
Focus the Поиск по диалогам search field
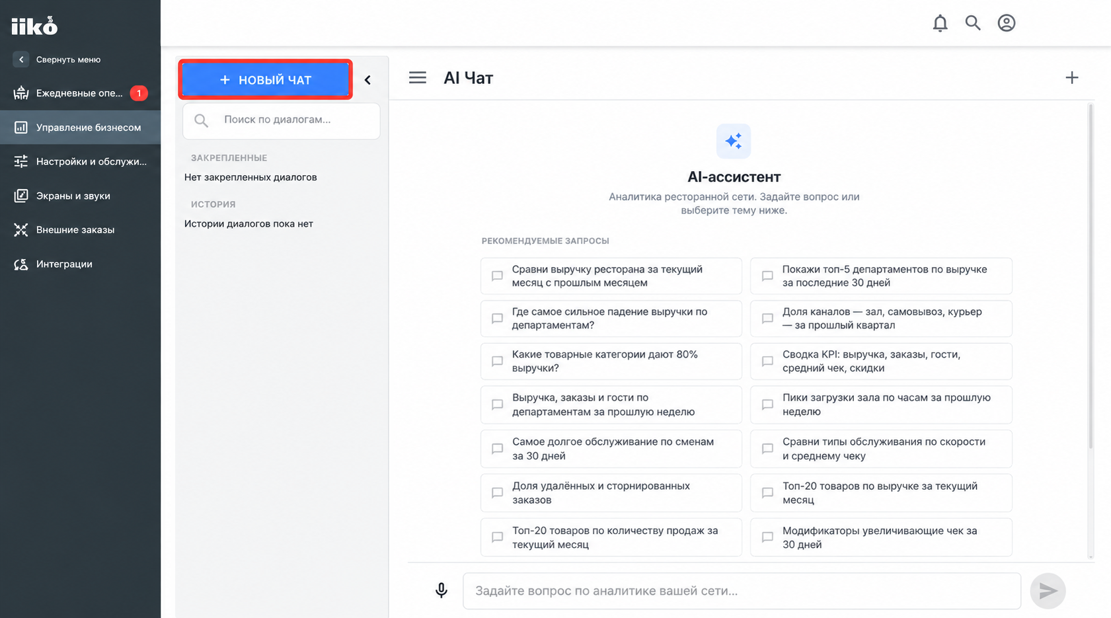pos(282,120)
